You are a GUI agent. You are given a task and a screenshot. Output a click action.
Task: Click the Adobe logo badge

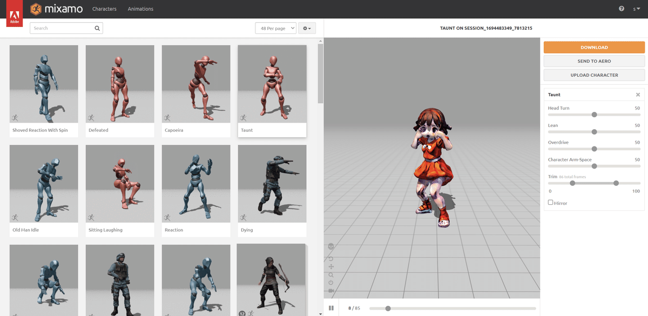click(x=14, y=14)
